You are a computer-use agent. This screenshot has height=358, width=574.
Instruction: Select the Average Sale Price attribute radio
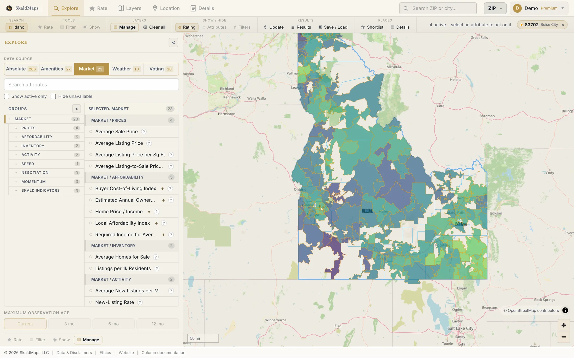point(91,132)
